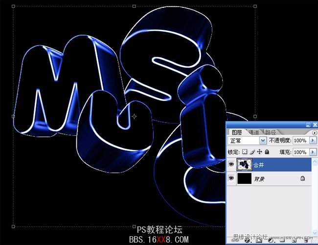
Task: Open the blend mode dropdown showing 正常
Action: point(263,141)
